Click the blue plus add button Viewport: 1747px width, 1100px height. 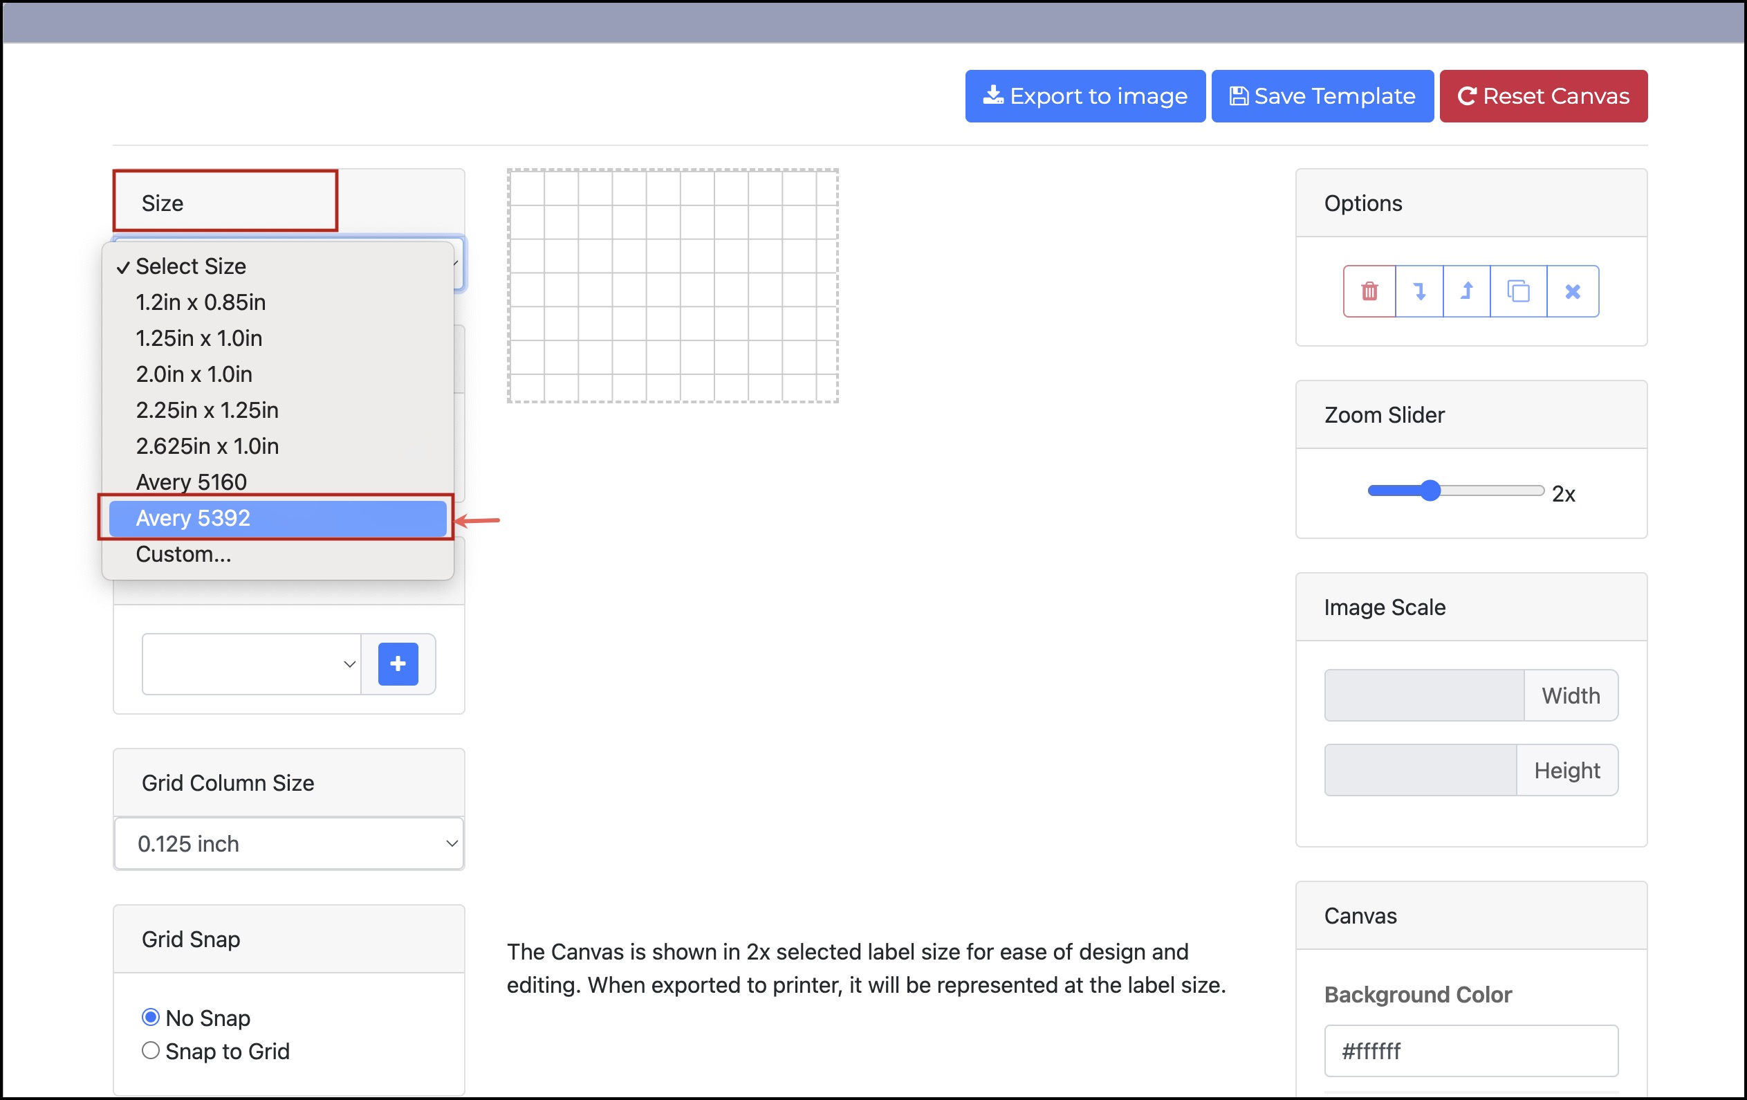[x=398, y=664]
